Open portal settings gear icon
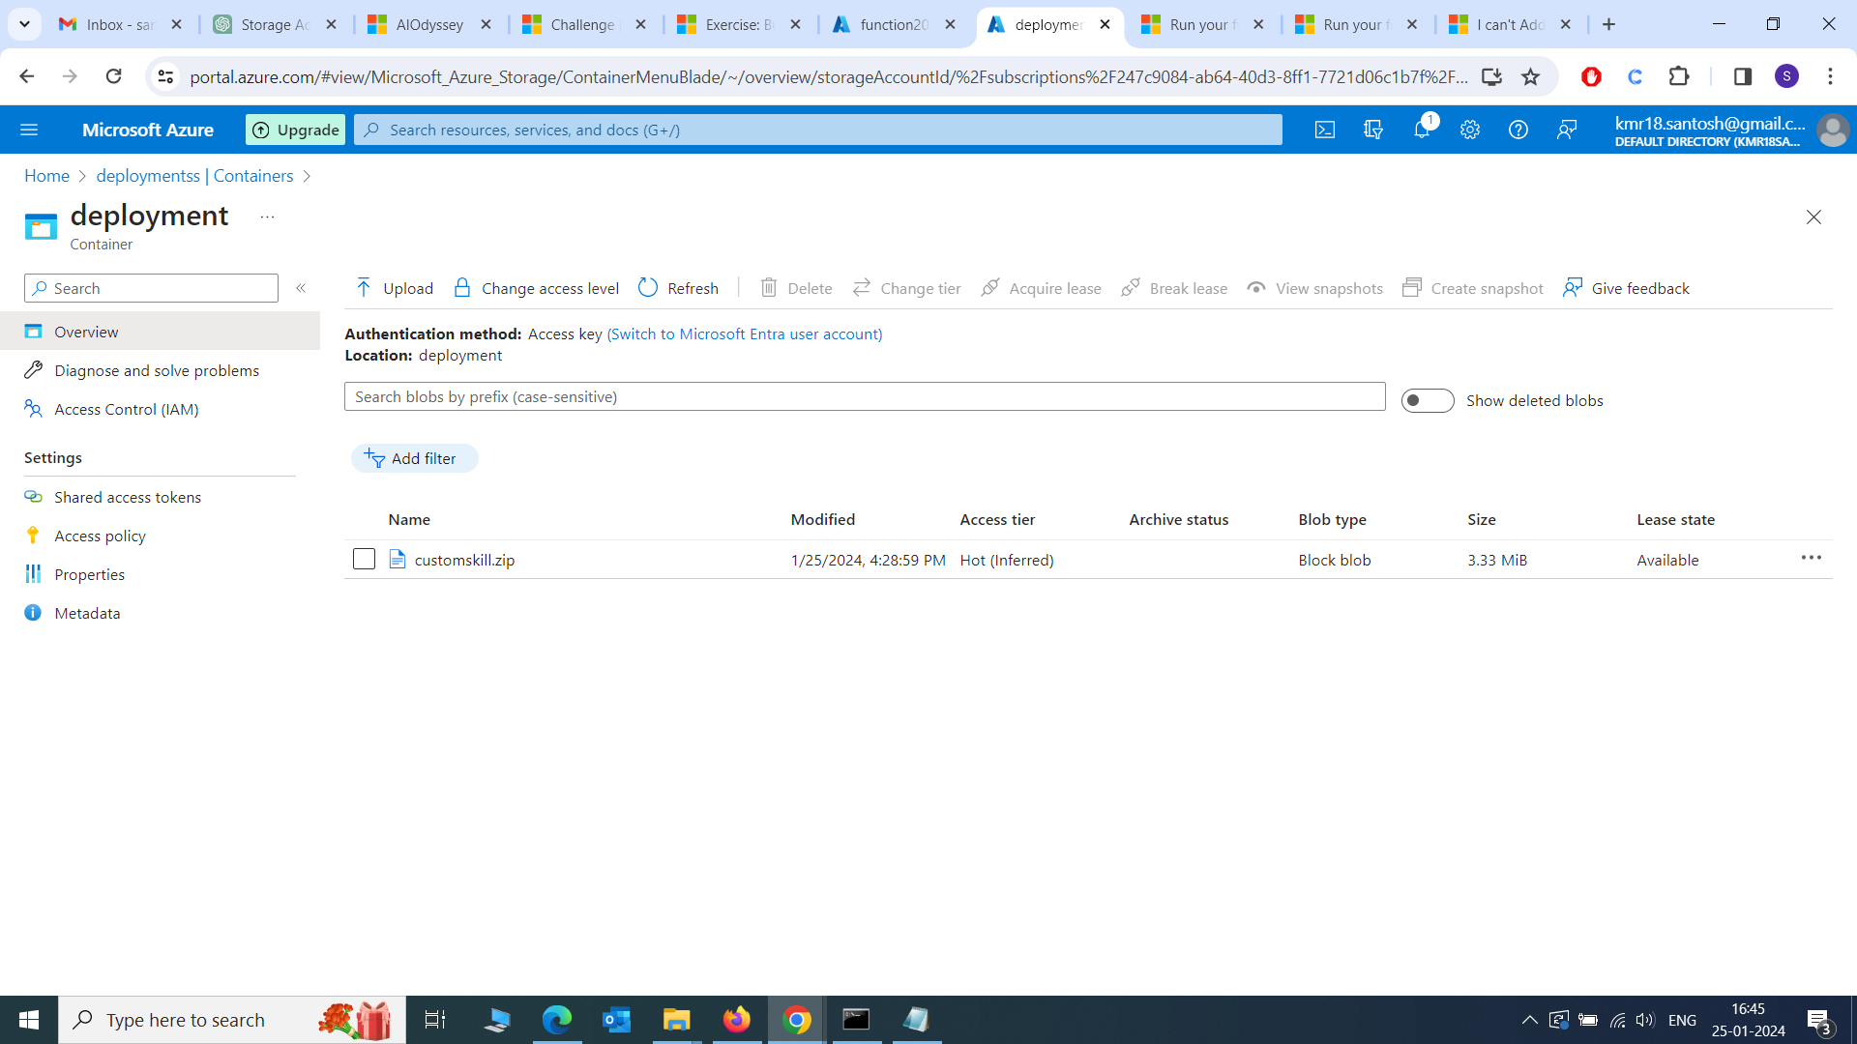1857x1044 pixels. [x=1470, y=130]
